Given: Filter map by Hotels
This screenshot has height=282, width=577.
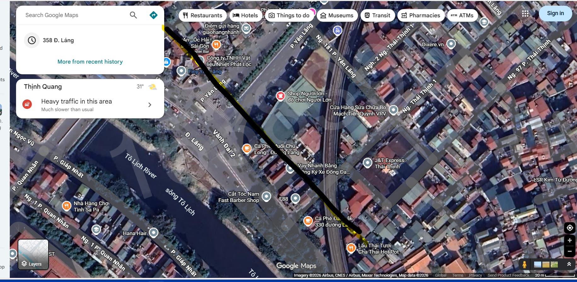Looking at the screenshot, I should (245, 15).
